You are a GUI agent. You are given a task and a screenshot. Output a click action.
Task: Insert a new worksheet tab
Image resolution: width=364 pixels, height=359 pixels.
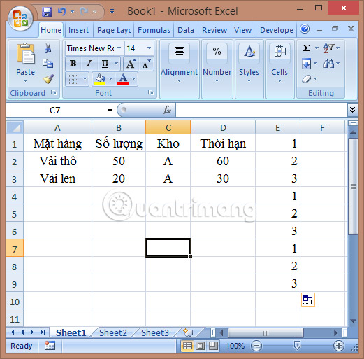tap(188, 332)
